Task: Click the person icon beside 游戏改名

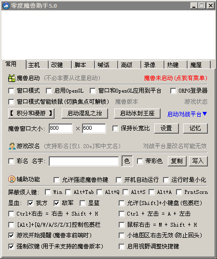Action: coord(12,146)
